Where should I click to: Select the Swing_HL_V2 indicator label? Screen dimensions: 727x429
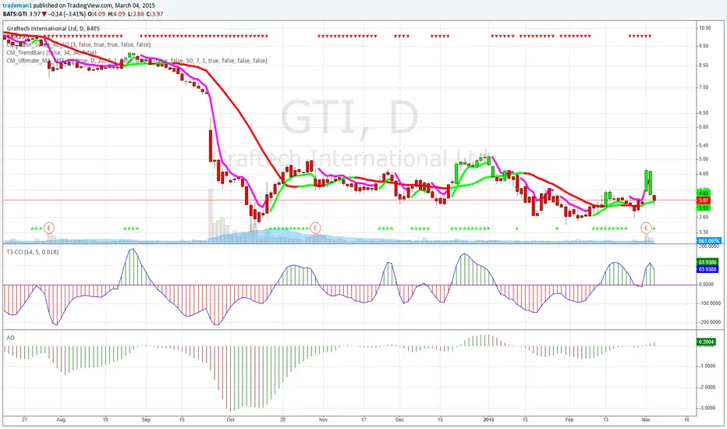click(78, 44)
